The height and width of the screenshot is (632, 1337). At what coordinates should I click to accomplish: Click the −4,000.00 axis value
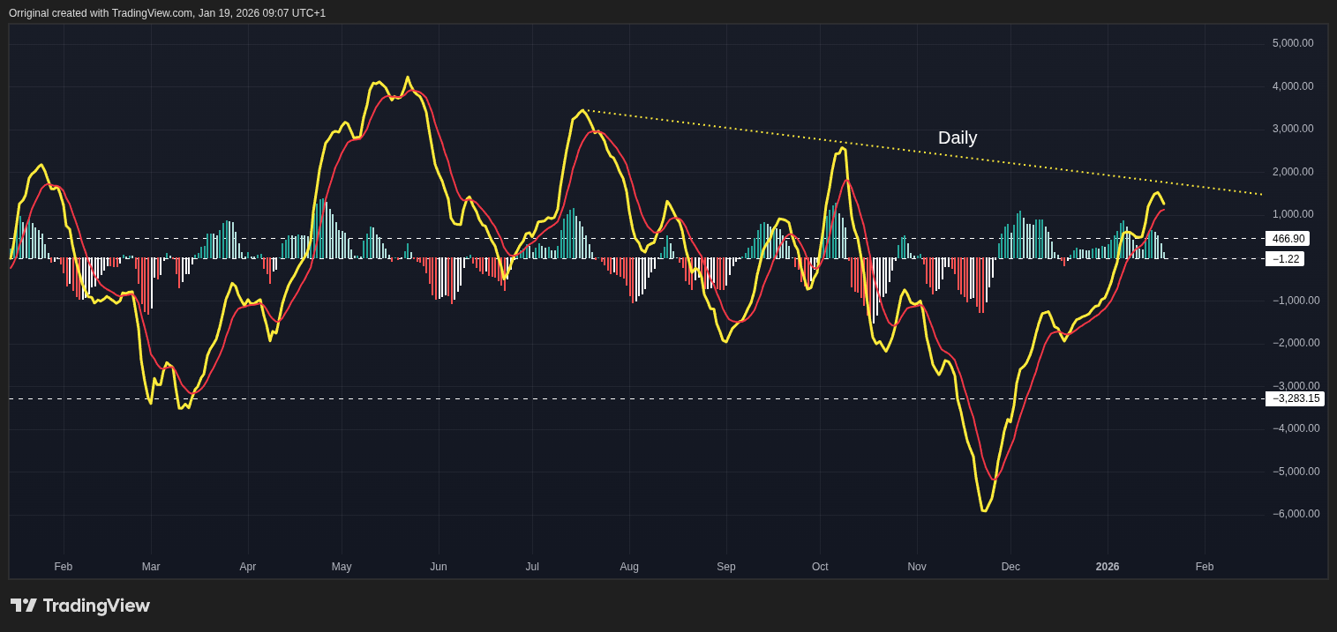(x=1296, y=428)
